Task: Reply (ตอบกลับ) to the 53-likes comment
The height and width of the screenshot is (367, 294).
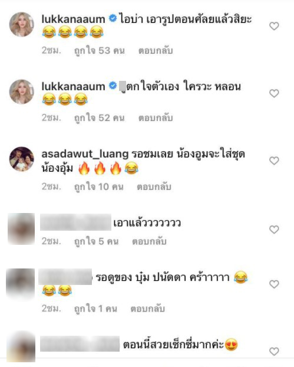Action: (x=156, y=51)
